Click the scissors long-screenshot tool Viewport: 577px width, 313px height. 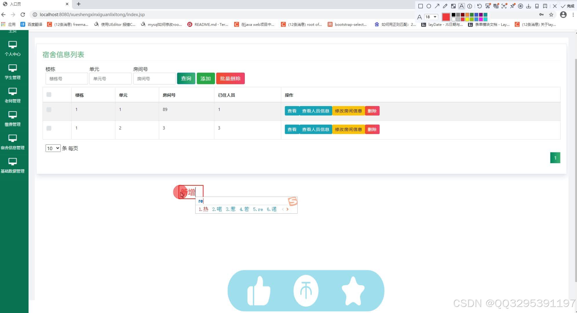[x=488, y=6]
